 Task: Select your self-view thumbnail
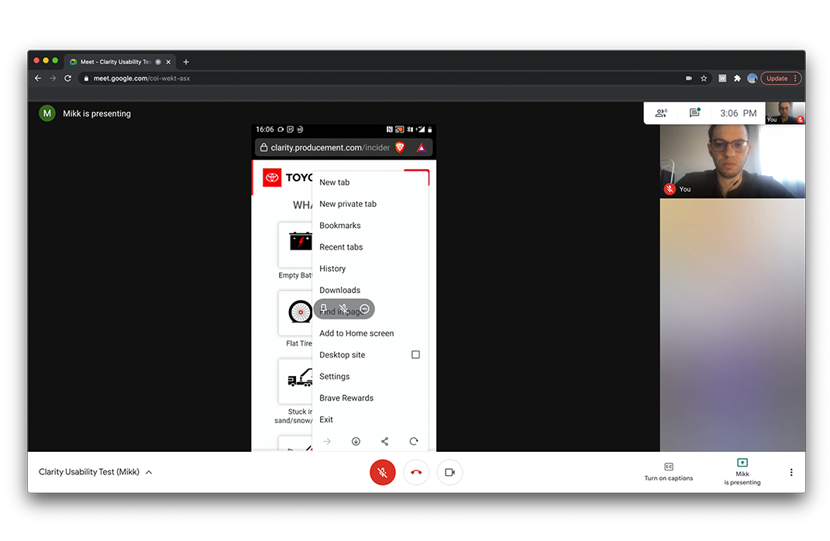pos(785,112)
